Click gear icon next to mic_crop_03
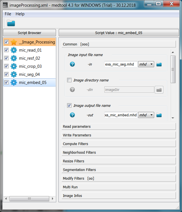 click(x=14, y=66)
